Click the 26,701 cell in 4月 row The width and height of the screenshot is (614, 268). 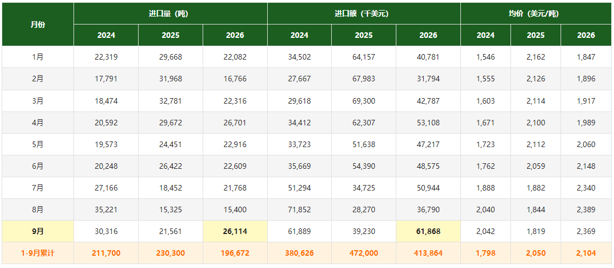tap(235, 123)
